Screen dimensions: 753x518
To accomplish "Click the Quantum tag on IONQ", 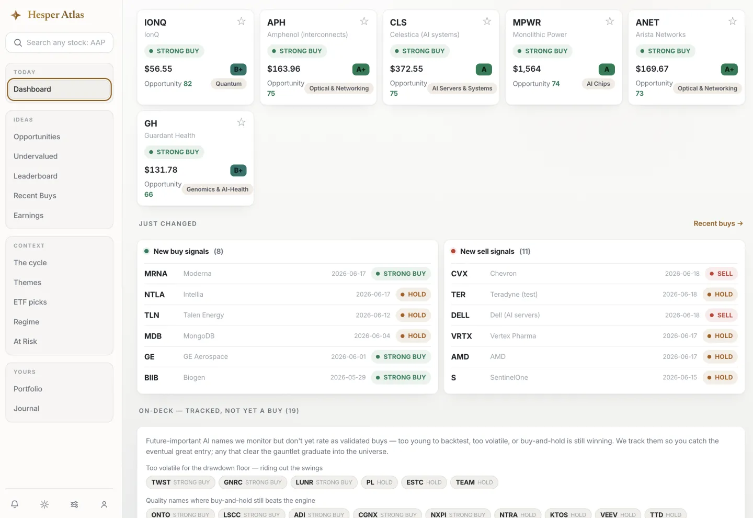I will click(x=229, y=84).
